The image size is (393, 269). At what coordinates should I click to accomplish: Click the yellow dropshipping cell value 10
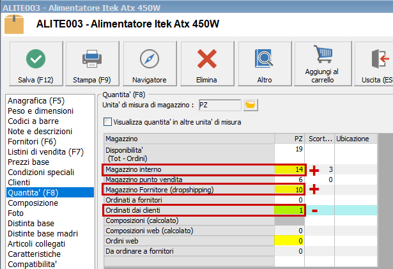coord(289,190)
